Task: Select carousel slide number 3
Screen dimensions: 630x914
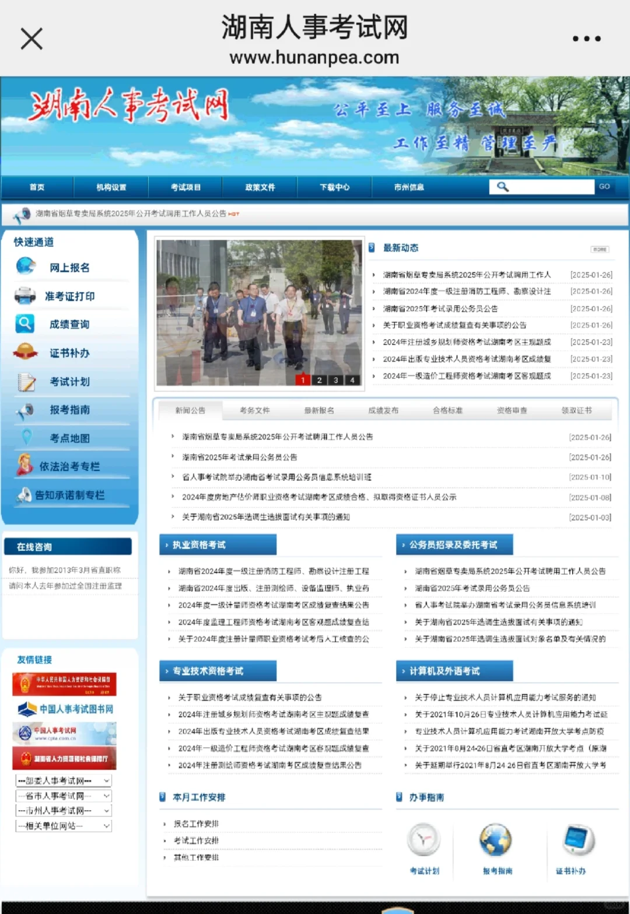Action: point(336,380)
